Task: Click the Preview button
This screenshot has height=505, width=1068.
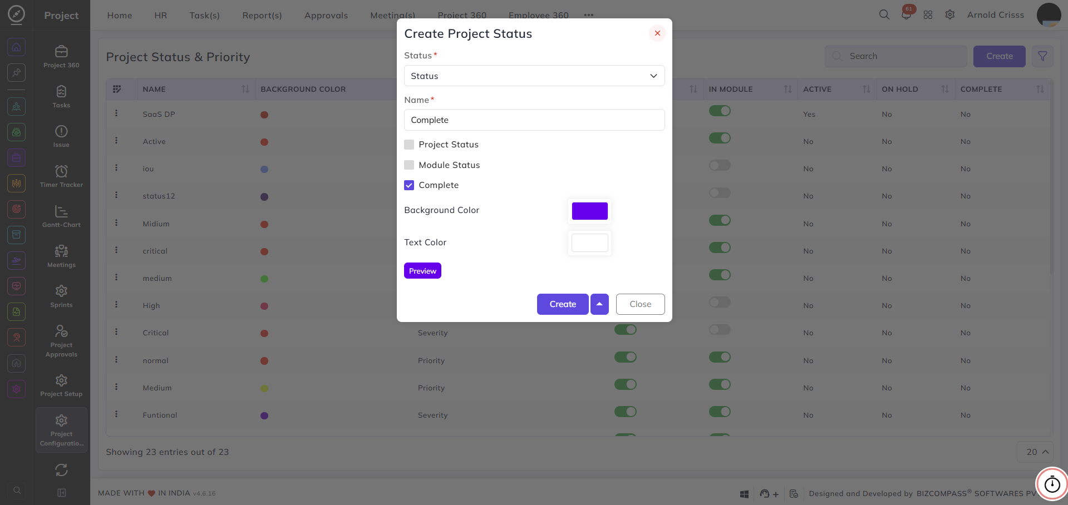Action: 422,271
